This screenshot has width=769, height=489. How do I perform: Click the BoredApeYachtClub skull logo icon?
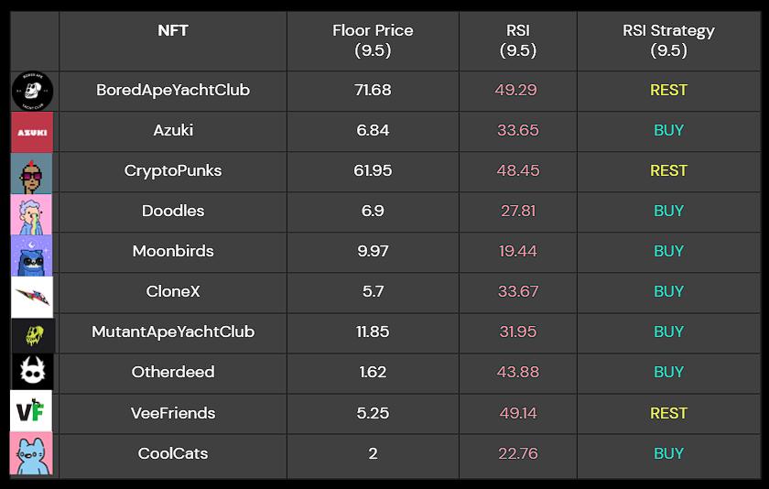(32, 92)
